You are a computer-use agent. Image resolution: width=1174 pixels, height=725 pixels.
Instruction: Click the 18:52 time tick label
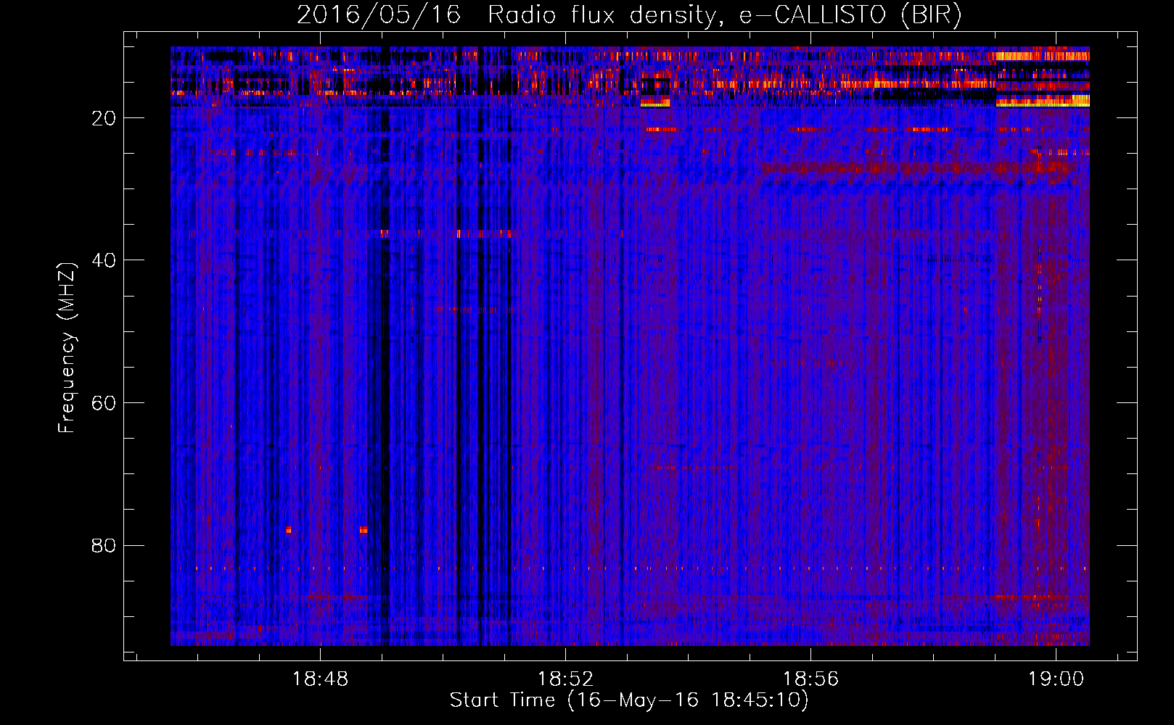(565, 679)
